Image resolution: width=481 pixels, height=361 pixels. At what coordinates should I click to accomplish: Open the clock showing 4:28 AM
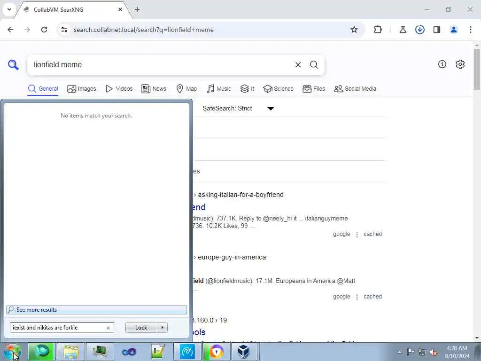[457, 352]
